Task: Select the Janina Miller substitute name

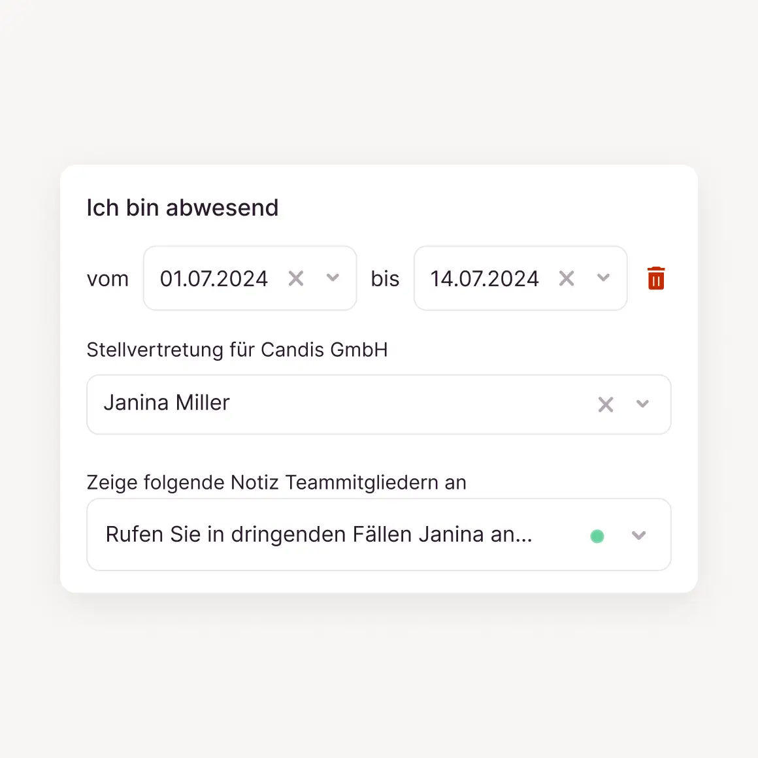Action: (167, 403)
